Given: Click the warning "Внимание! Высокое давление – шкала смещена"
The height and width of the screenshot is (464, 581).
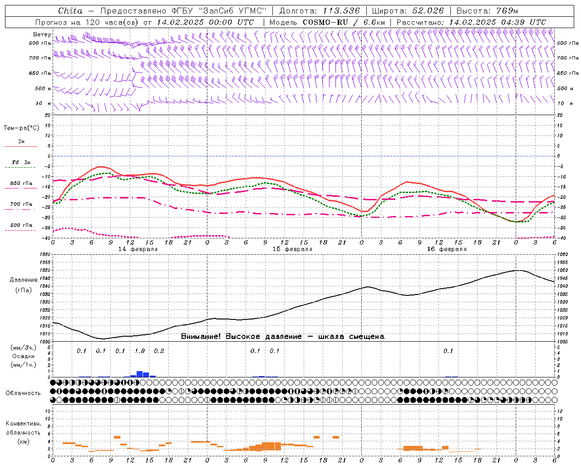Looking at the screenshot, I should pyautogui.click(x=283, y=337).
